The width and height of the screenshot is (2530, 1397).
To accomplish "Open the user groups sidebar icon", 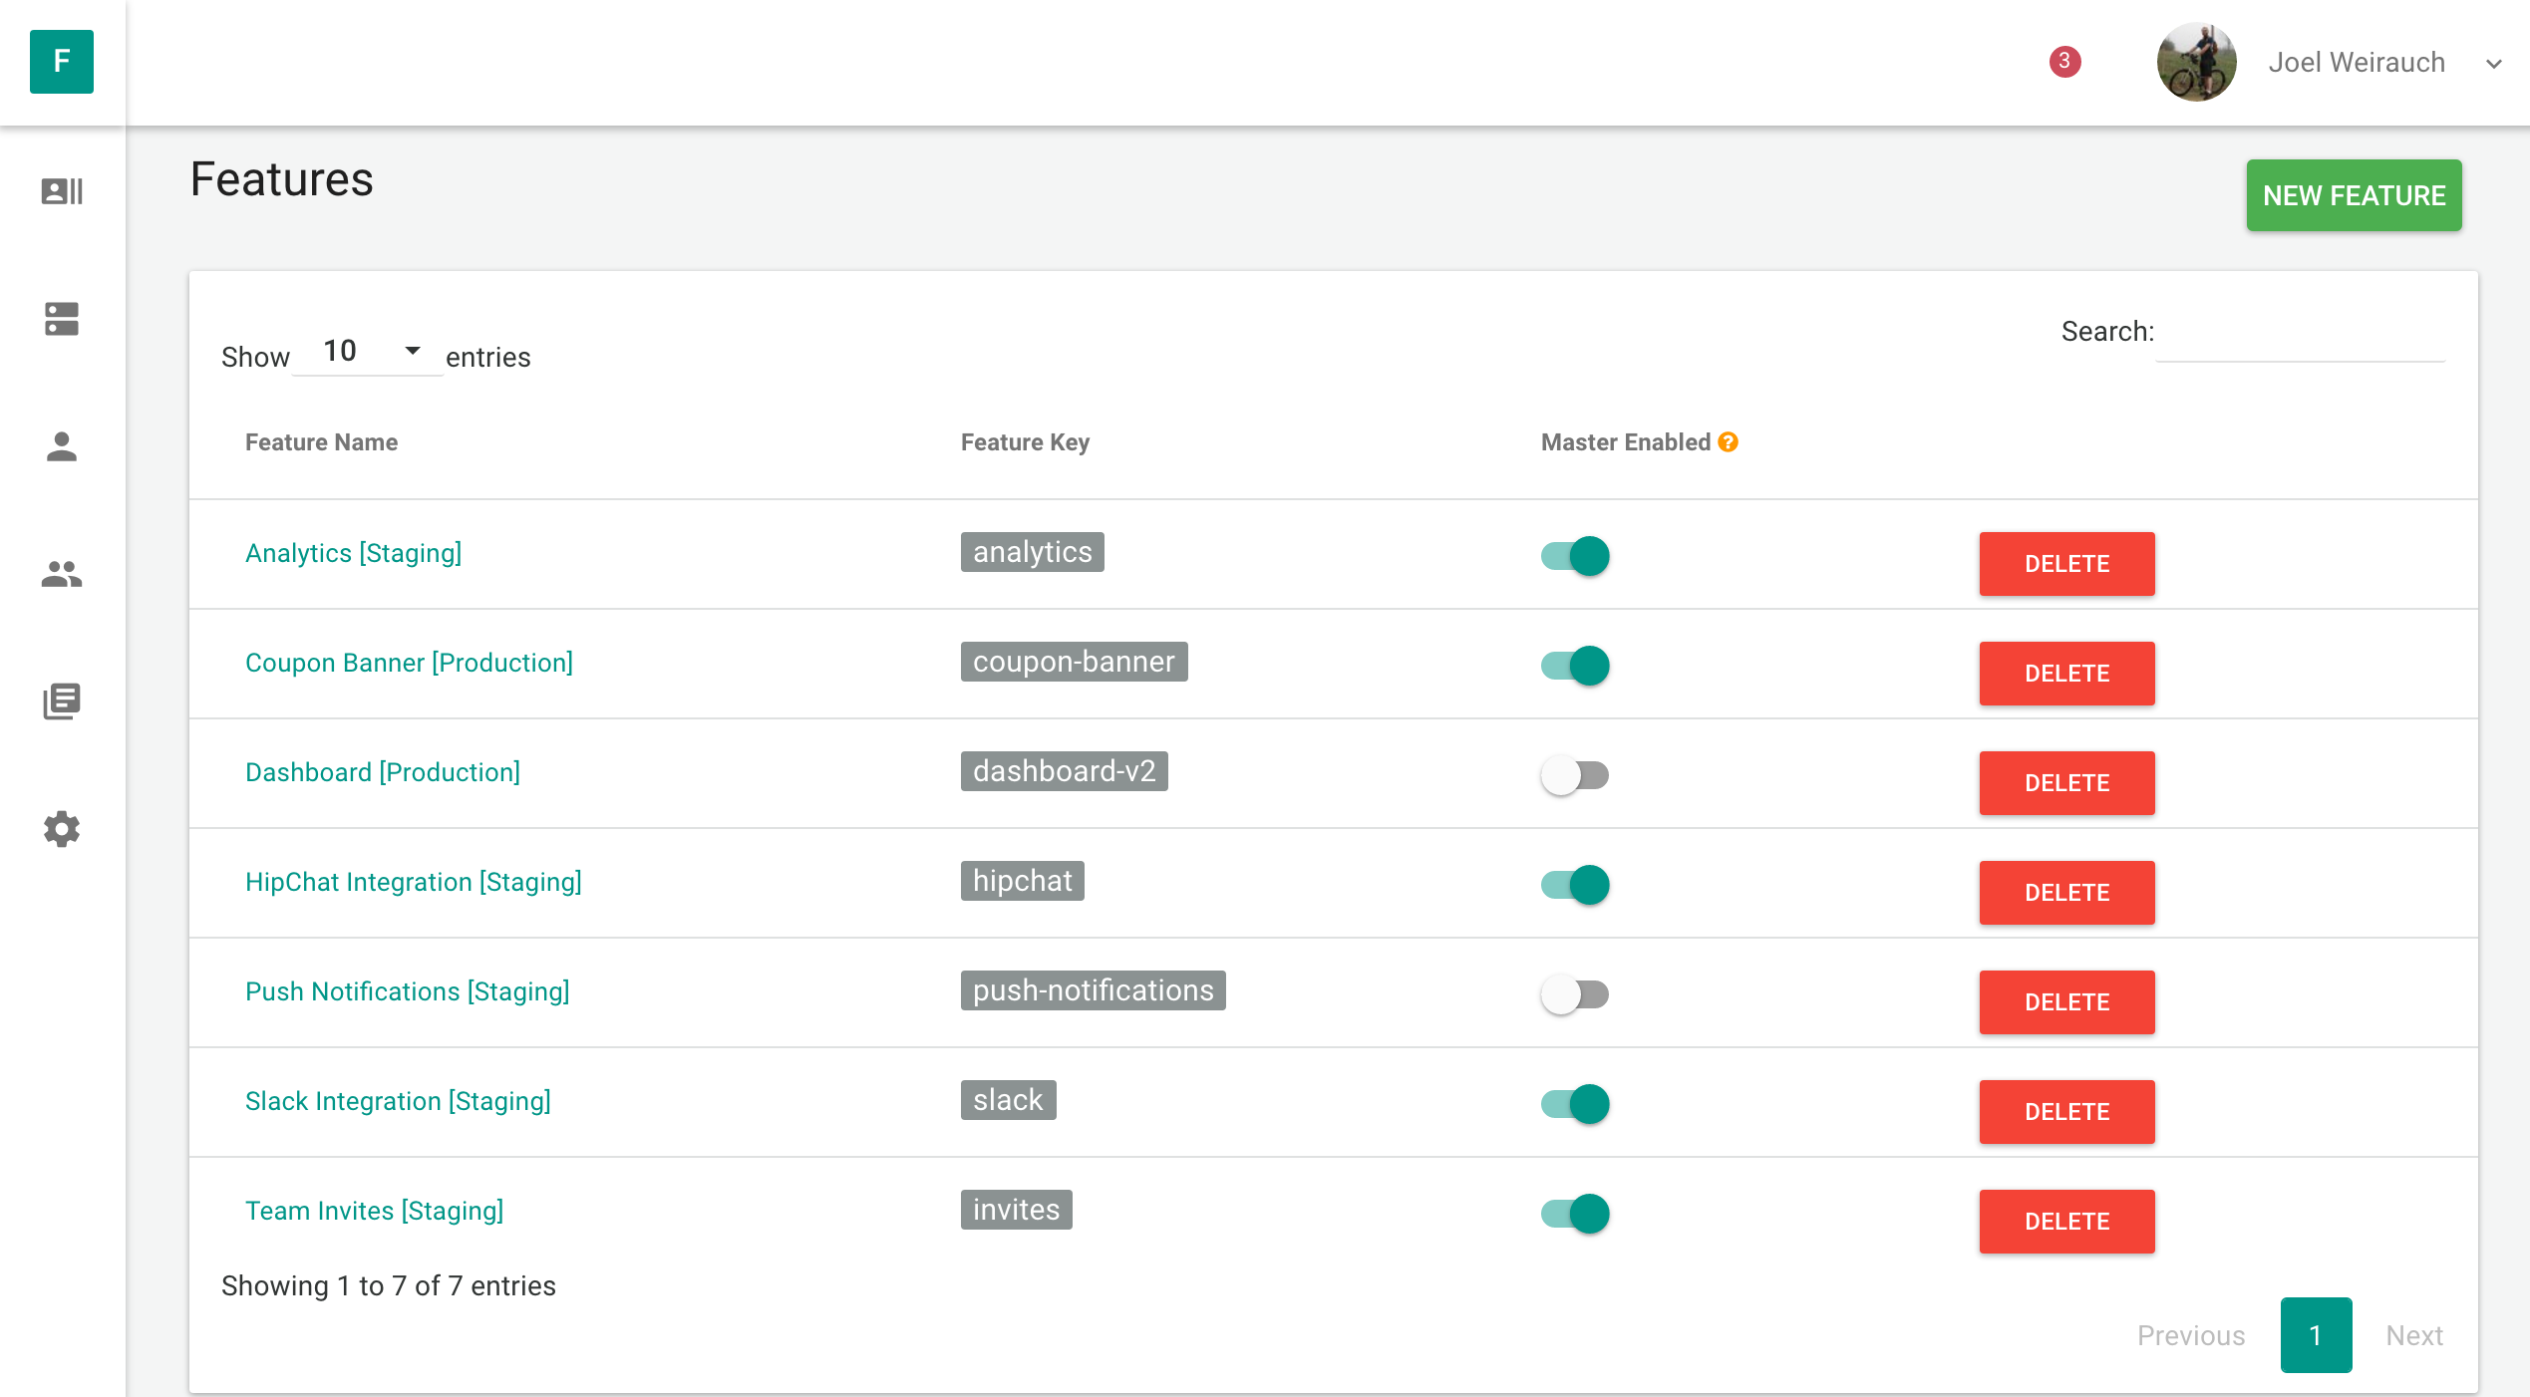I will point(62,574).
